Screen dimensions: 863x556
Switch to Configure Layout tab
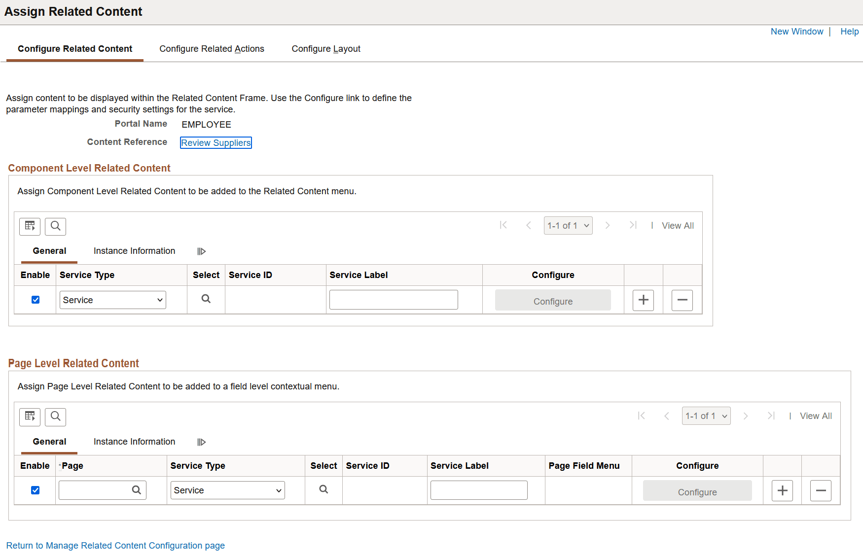(326, 49)
